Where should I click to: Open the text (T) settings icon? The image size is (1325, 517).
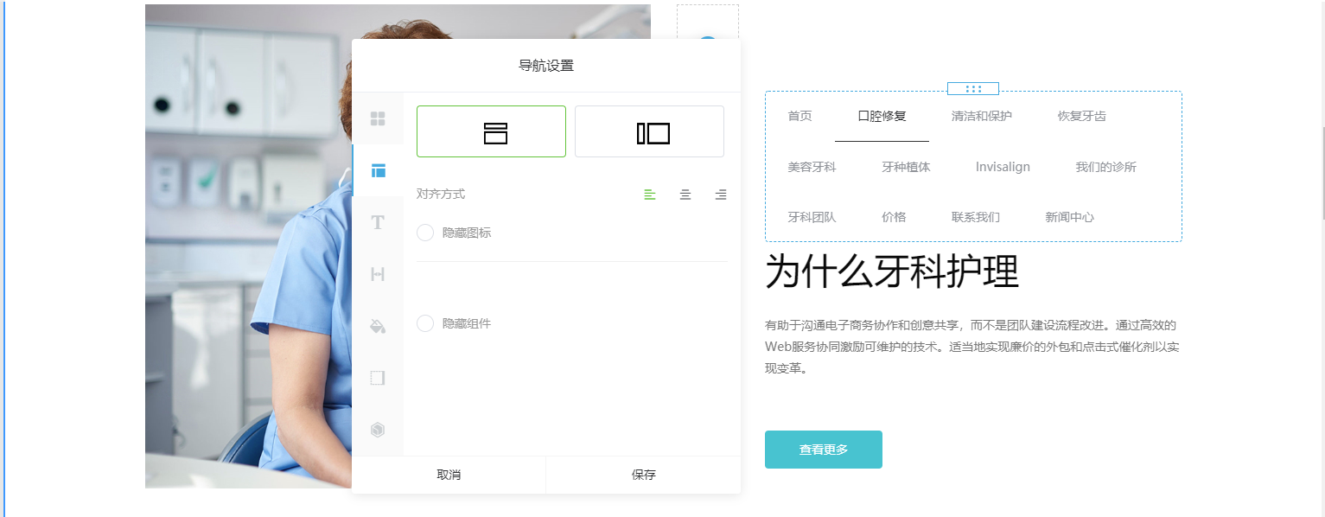pos(378,222)
